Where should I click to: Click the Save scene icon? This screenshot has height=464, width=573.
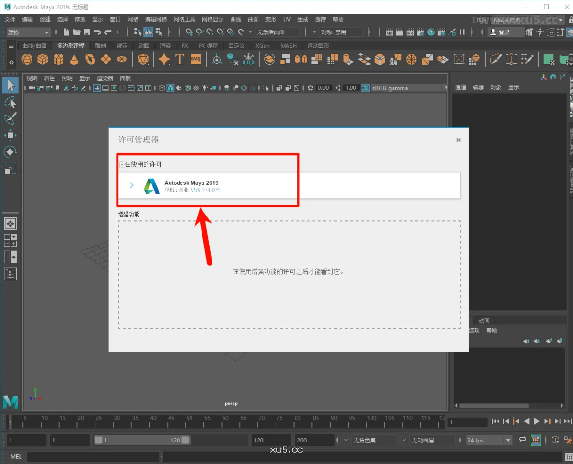pos(87,32)
